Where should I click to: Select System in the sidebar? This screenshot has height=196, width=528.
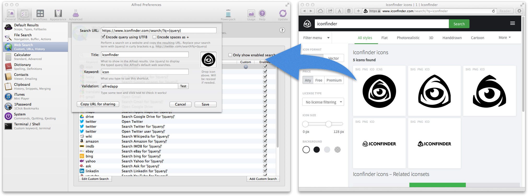click(x=36, y=116)
